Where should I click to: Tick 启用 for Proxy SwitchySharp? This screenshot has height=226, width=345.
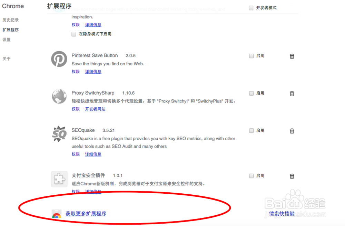coord(251,93)
